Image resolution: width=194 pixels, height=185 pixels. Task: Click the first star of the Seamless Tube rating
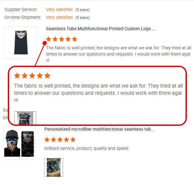pos(49,39)
